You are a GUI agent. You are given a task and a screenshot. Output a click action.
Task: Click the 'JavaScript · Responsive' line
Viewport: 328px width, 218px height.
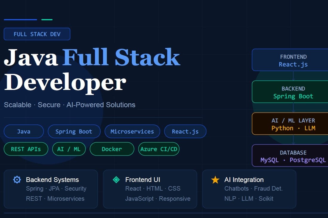point(158,199)
